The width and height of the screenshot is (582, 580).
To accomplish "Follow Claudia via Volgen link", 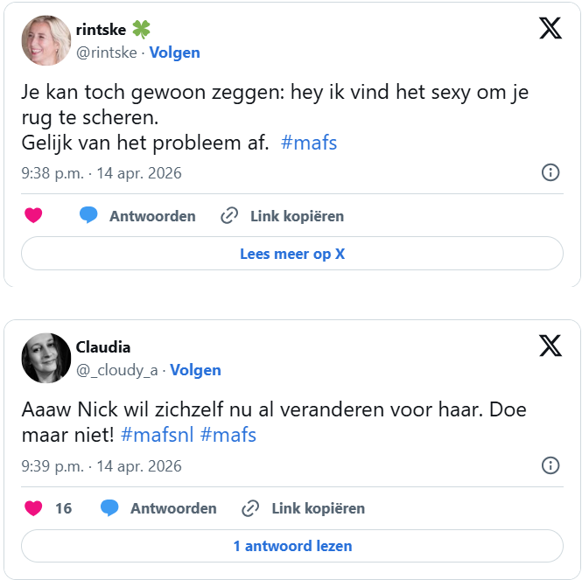I will coord(195,370).
